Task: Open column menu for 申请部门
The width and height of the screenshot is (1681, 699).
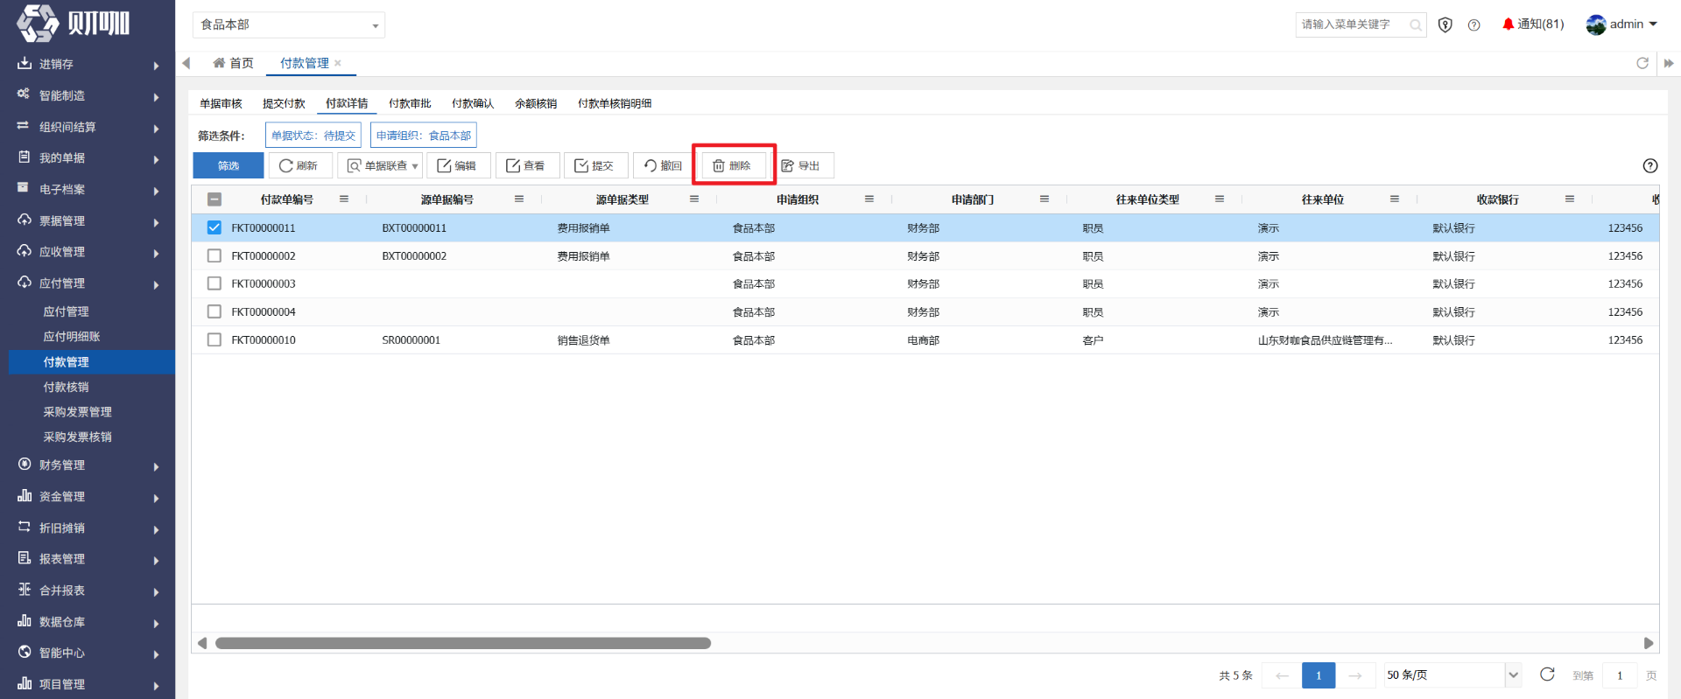Action: click(1044, 199)
